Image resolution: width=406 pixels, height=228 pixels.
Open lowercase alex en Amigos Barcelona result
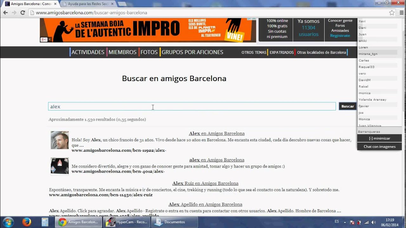click(217, 160)
